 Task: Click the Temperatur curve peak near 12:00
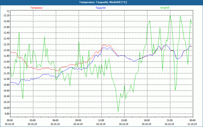[104, 45]
